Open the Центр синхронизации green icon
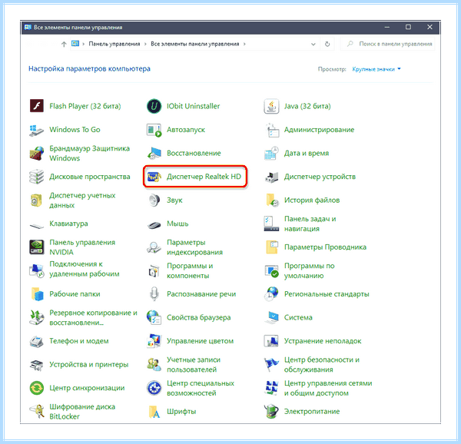 36,388
